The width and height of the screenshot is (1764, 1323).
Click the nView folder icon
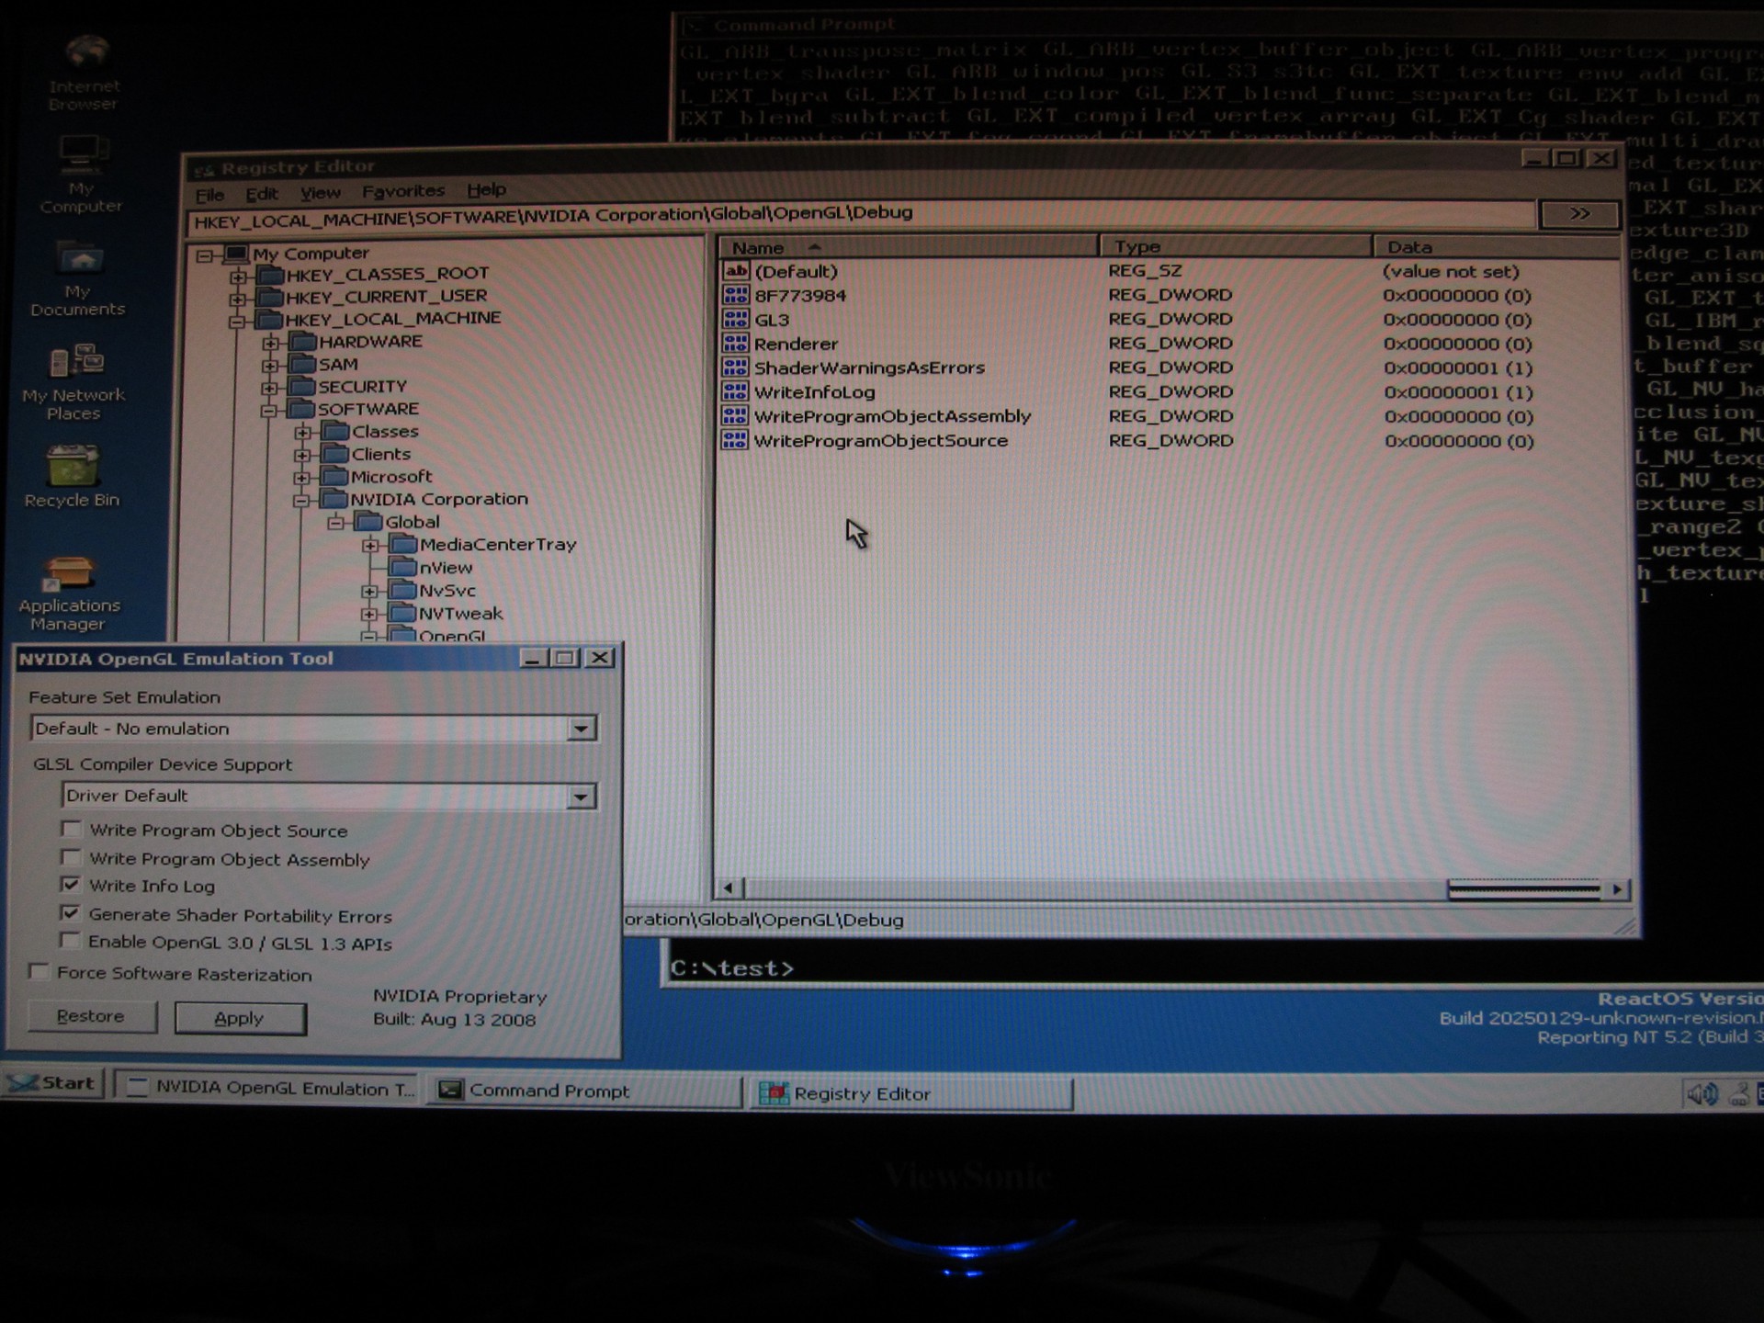pos(403,568)
